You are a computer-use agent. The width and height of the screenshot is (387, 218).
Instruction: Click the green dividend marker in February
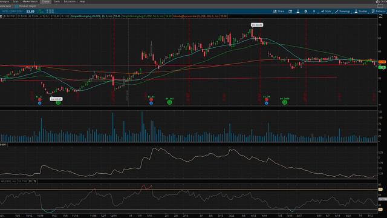169,102
